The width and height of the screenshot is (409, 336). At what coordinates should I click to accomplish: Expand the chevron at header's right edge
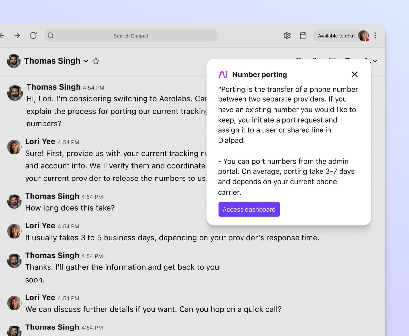[x=375, y=61]
